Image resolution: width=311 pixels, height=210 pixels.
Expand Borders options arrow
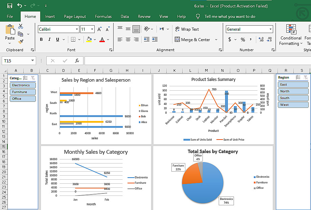[x=79, y=39]
